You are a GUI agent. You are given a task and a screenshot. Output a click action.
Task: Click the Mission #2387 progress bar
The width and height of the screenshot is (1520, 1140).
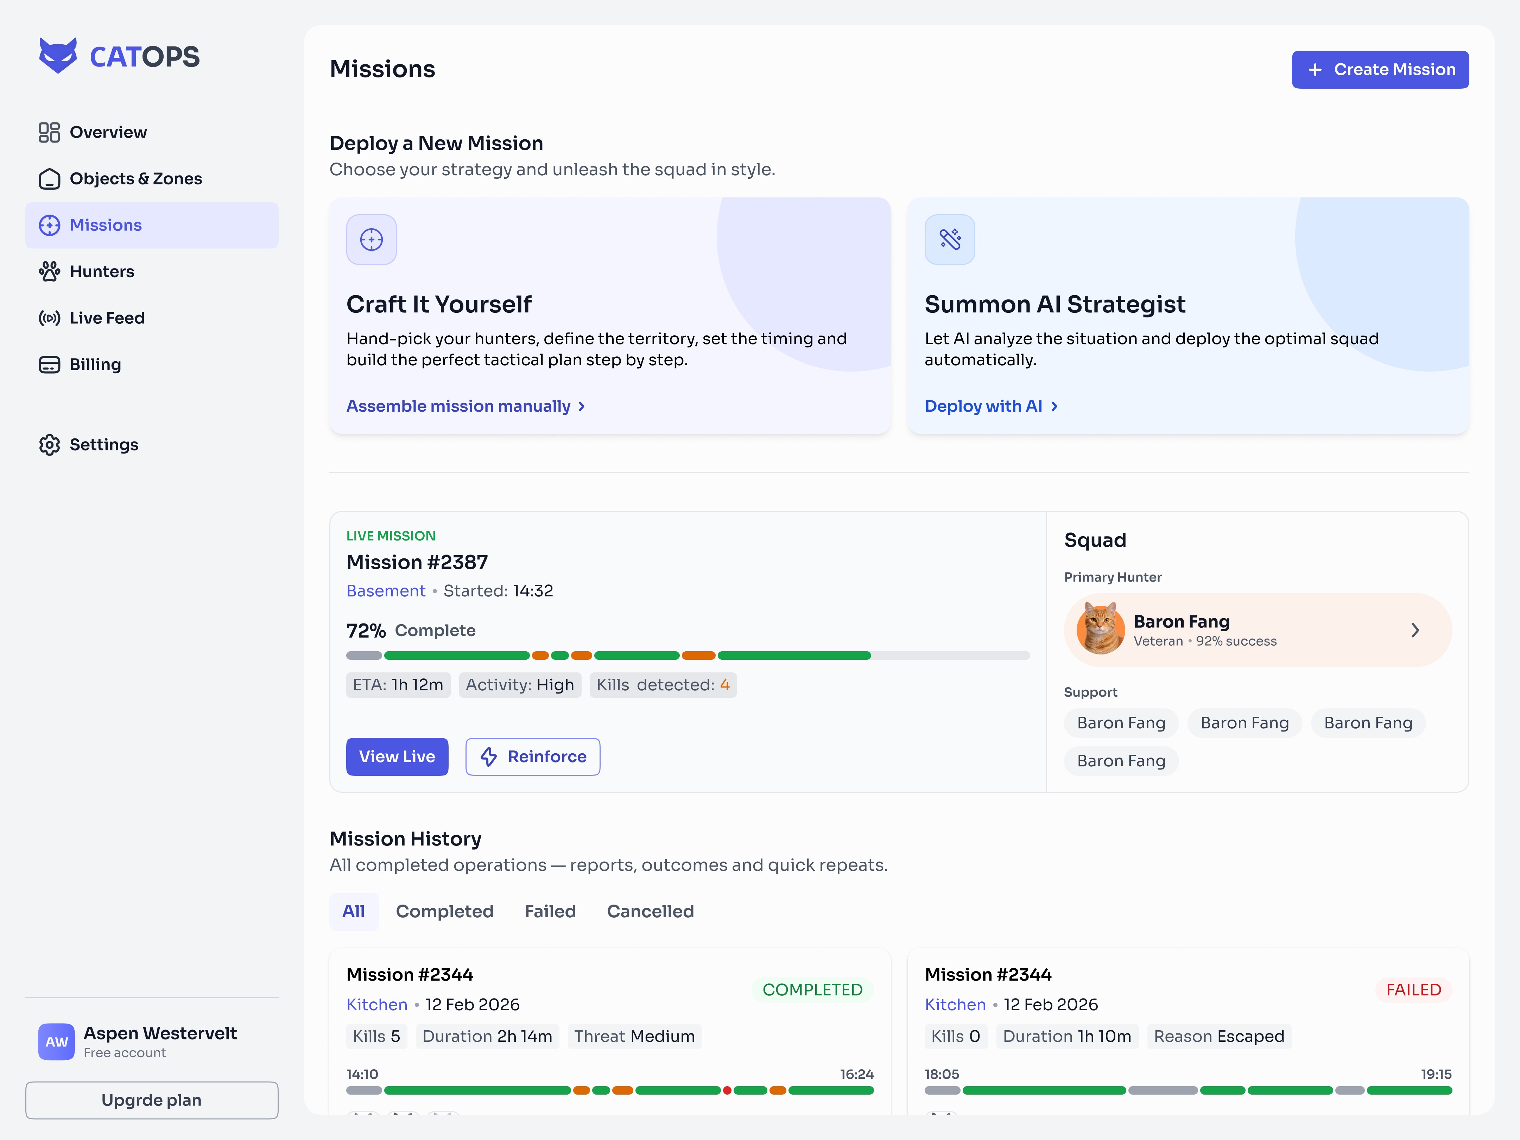688,655
